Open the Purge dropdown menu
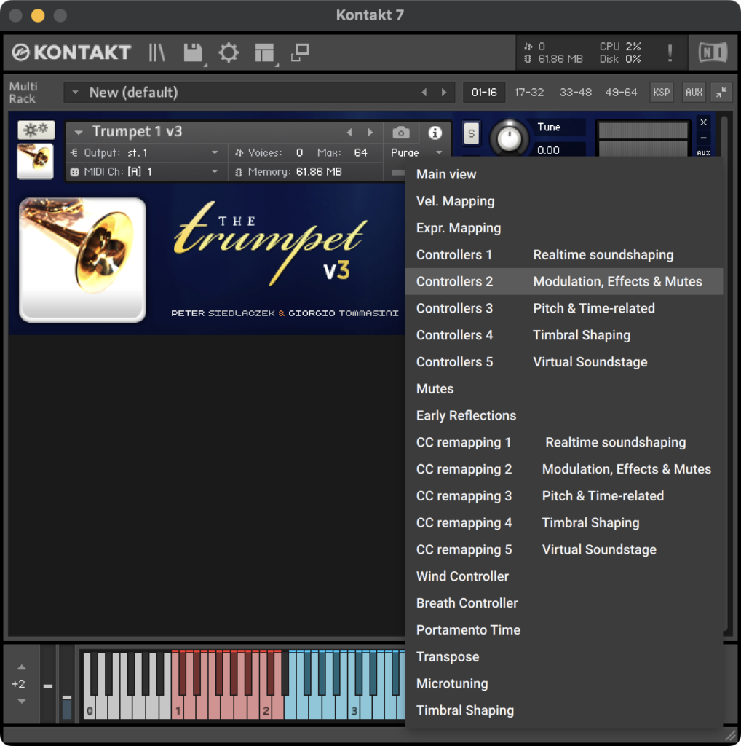Image resolution: width=741 pixels, height=746 pixels. click(x=417, y=153)
